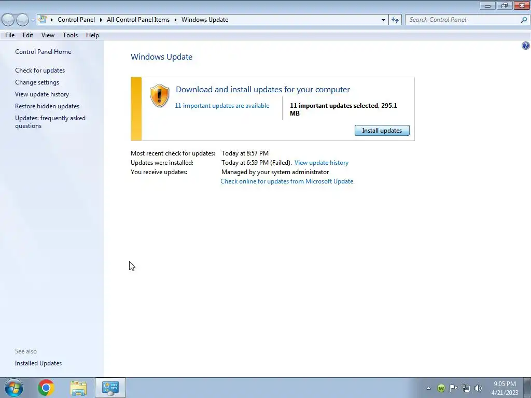The height and width of the screenshot is (398, 531).
Task: Open Installed Updates link
Action: point(38,363)
